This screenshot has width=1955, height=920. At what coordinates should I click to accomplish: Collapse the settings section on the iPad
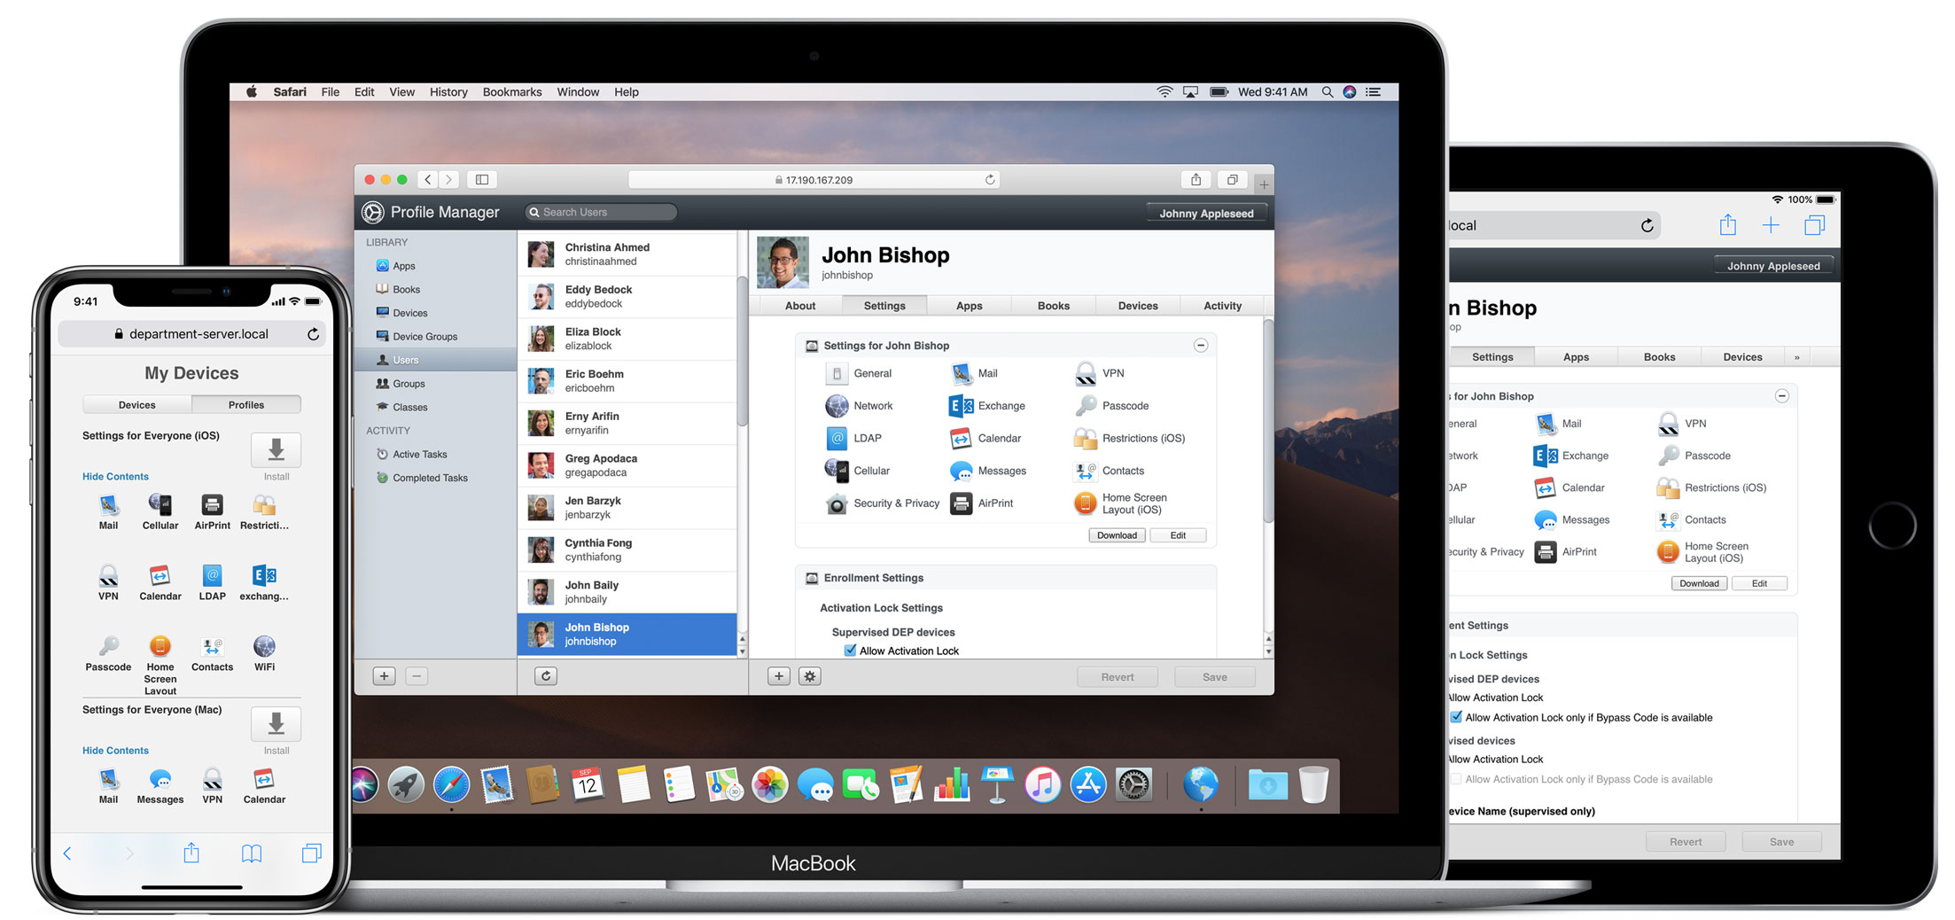coord(1781,396)
